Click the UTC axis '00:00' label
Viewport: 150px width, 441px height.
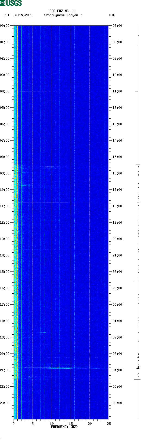(117, 305)
